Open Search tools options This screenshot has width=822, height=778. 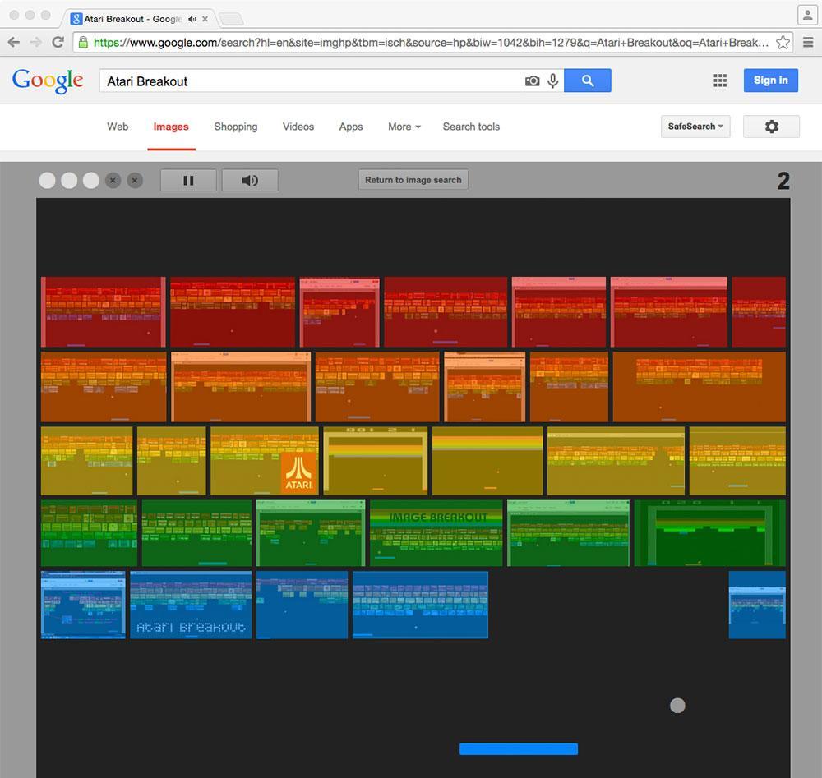tap(471, 127)
